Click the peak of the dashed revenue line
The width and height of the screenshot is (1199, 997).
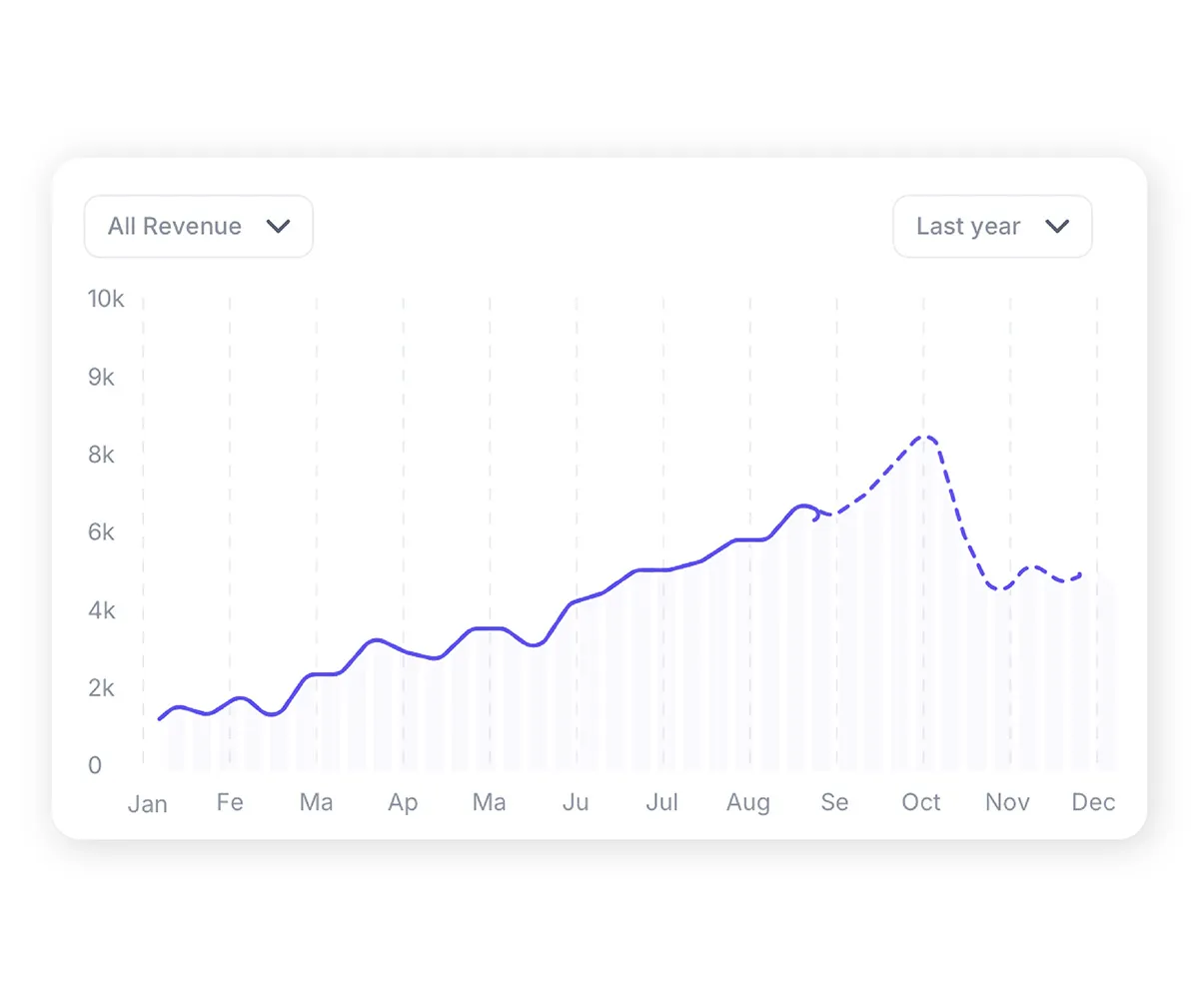[924, 437]
